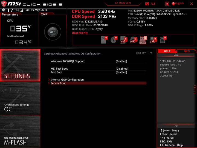Close the BIOS with the red X
The image size is (197, 148).
(x=192, y=4)
